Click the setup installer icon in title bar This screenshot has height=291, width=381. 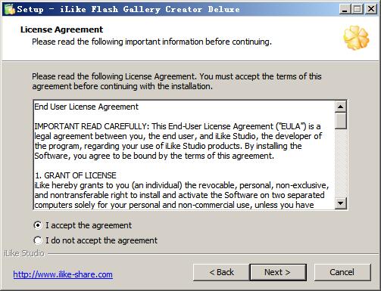click(10, 9)
